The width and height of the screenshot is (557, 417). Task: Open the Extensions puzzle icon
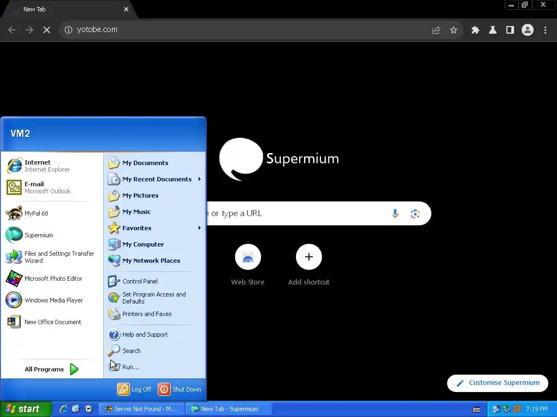coord(475,30)
